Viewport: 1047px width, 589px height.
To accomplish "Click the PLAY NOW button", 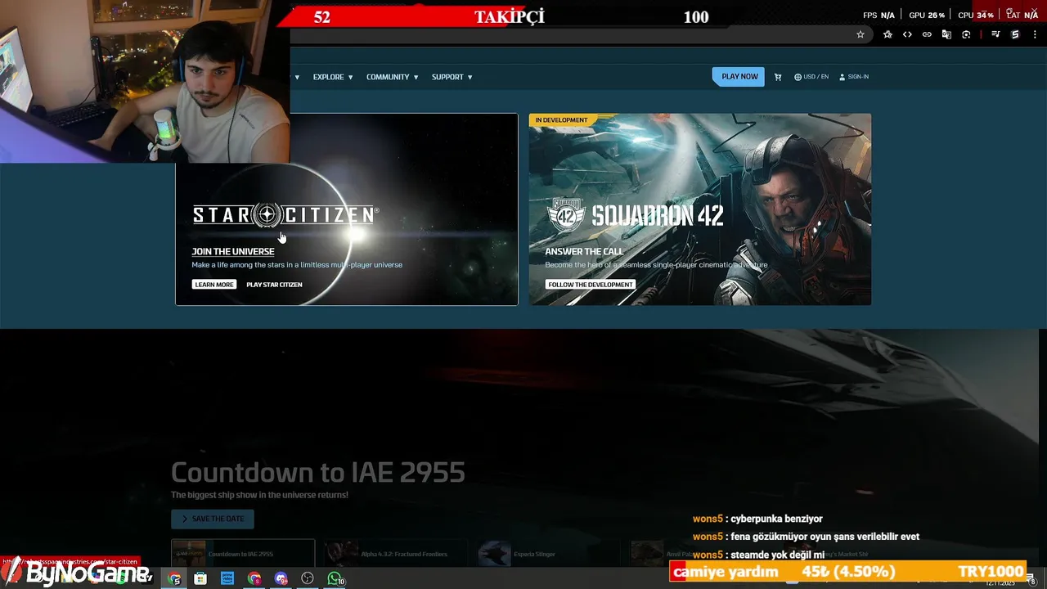I will pyautogui.click(x=739, y=77).
